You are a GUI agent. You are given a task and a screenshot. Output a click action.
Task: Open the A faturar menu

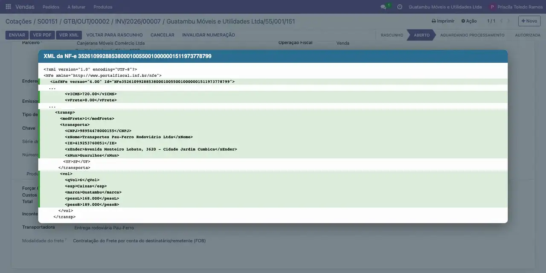tap(76, 7)
